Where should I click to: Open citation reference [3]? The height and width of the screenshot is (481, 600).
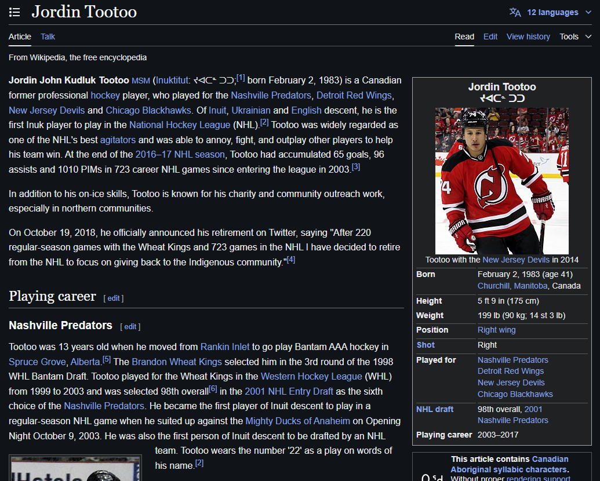(x=356, y=167)
